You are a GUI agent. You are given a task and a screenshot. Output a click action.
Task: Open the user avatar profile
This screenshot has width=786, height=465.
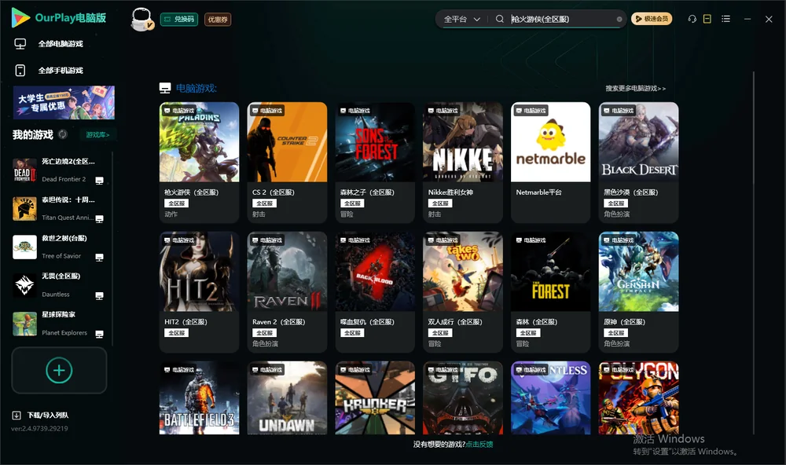coord(141,19)
